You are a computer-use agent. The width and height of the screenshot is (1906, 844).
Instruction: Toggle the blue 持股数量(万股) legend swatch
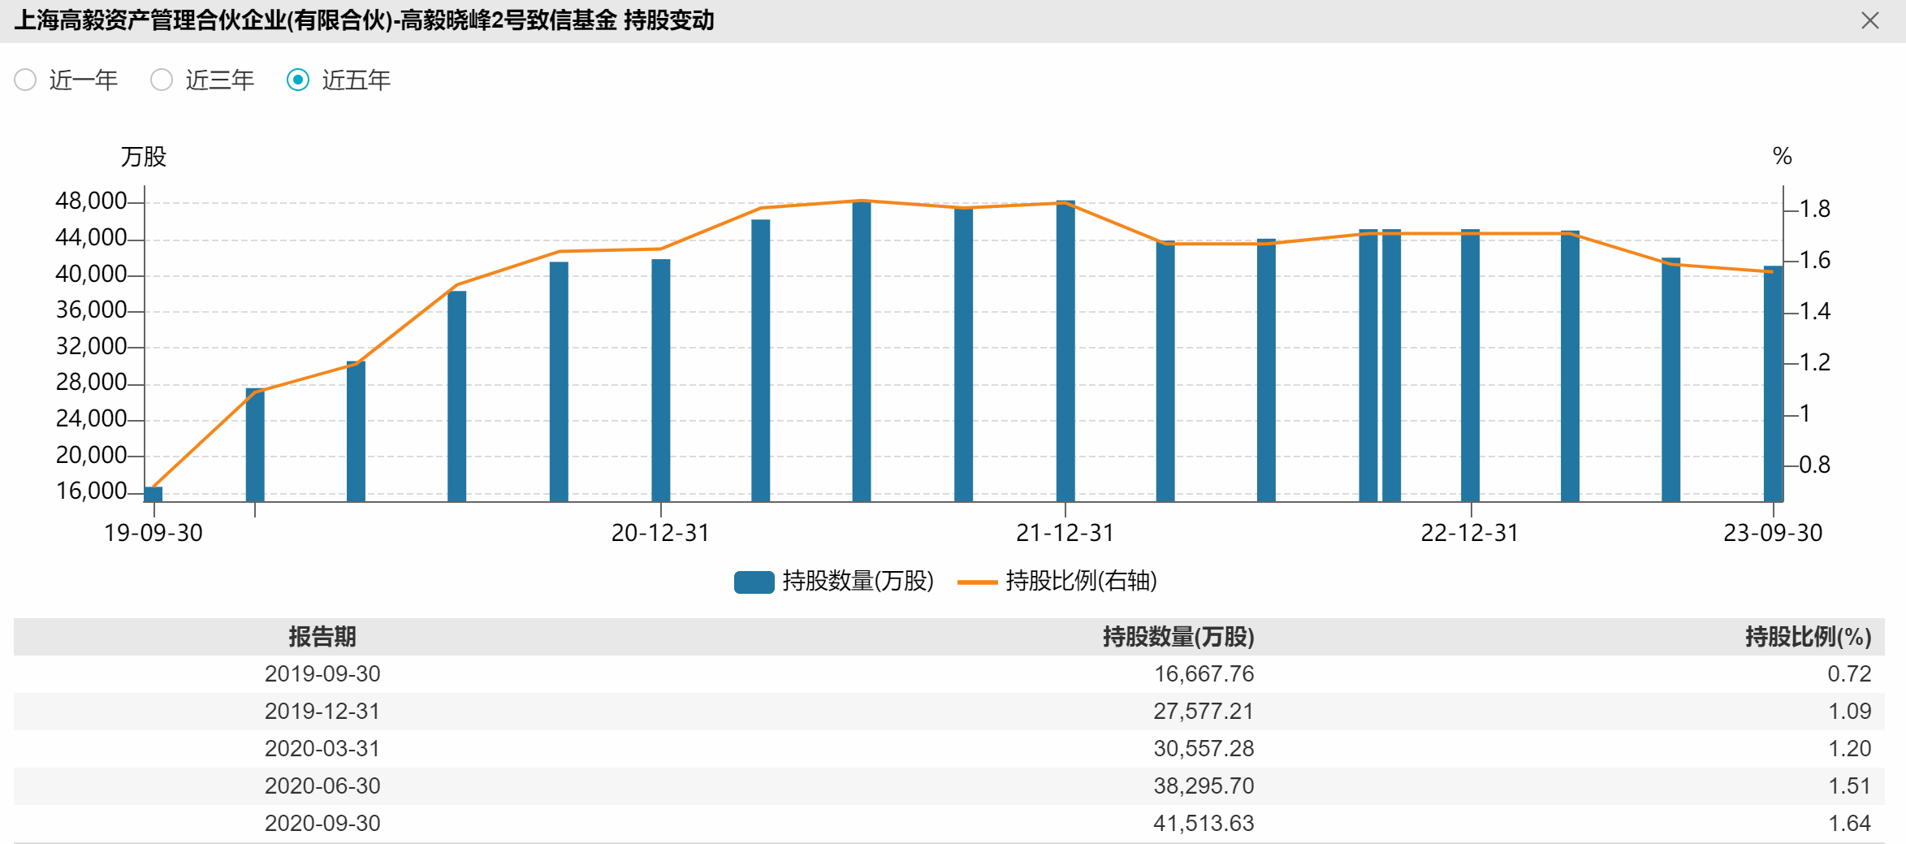pos(754,582)
